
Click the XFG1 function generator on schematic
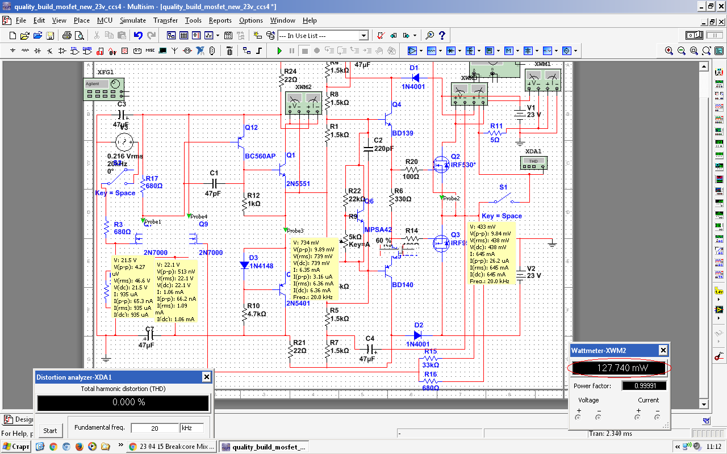[x=104, y=89]
